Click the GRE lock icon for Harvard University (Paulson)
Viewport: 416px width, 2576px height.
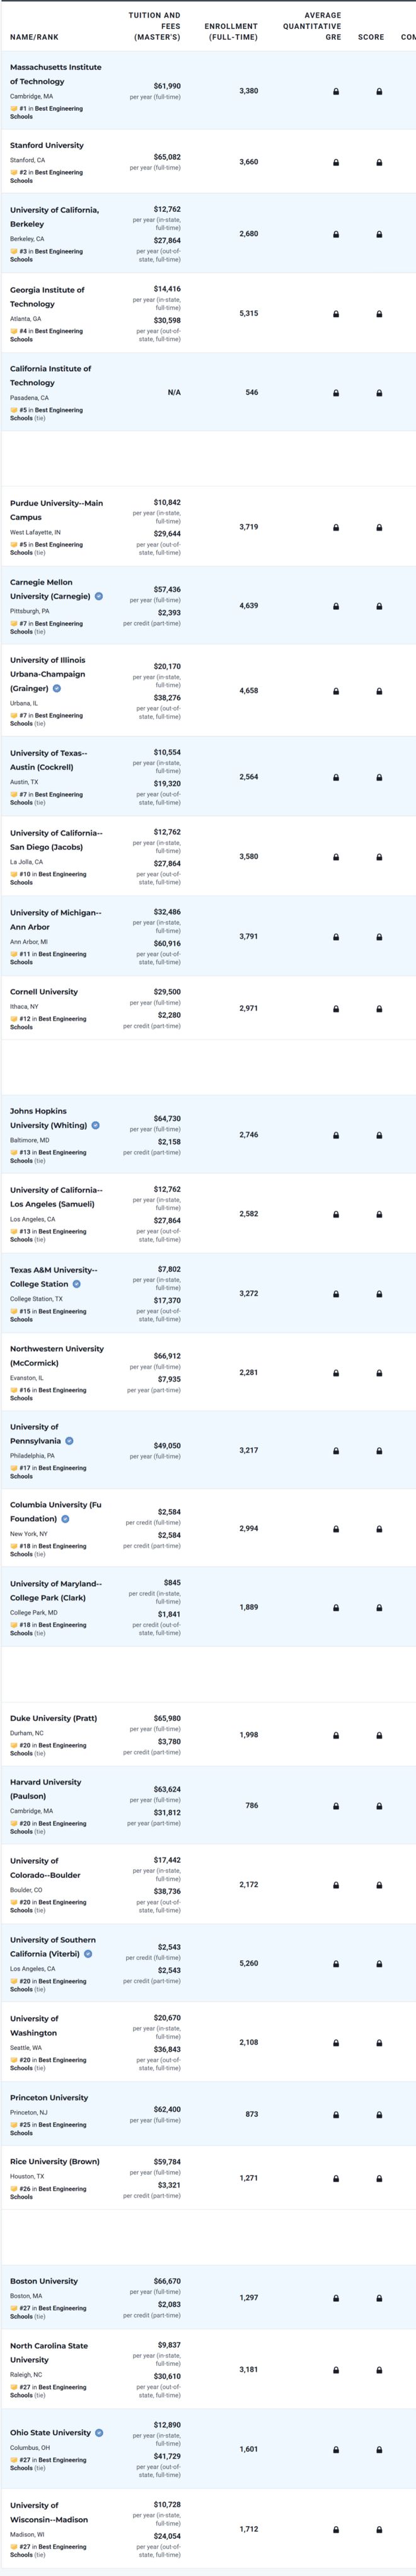point(336,1806)
